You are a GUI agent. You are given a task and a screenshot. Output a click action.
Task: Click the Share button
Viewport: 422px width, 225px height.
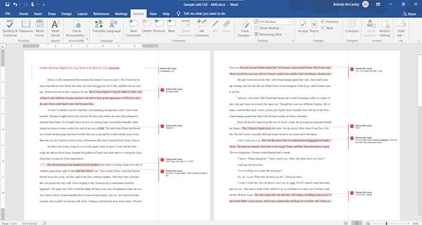coord(410,14)
